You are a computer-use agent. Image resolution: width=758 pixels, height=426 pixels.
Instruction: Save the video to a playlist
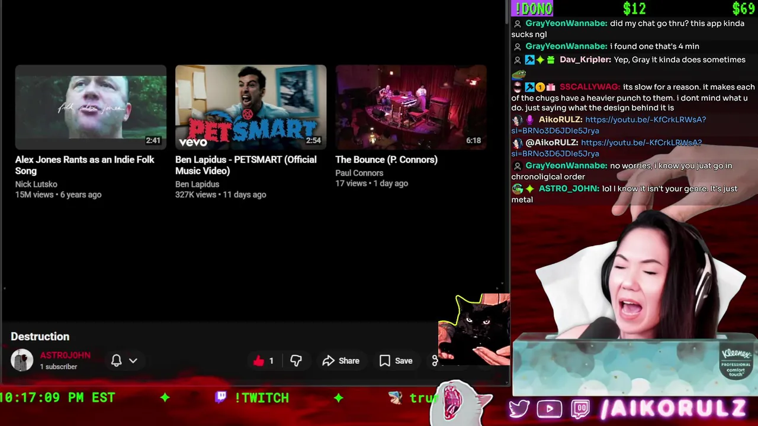click(x=396, y=361)
